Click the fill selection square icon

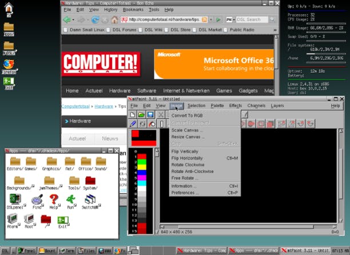tap(271, 123)
